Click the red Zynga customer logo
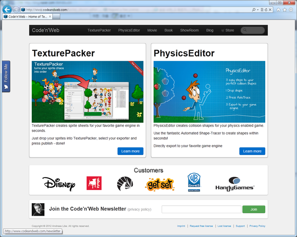This screenshot has height=237, width=297. [94, 183]
